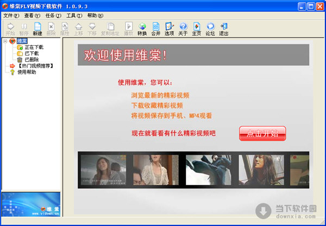Open the 转换 (Convert) tool
The width and height of the screenshot is (326, 226).
point(142,29)
